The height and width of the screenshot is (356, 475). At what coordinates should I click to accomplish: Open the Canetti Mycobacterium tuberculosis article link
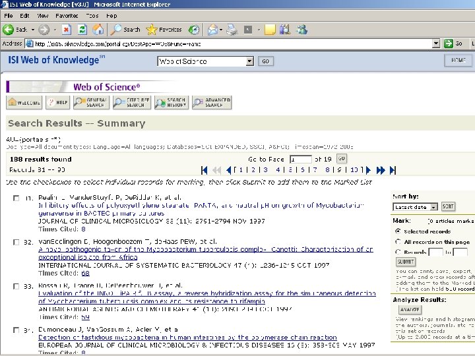pos(206,253)
